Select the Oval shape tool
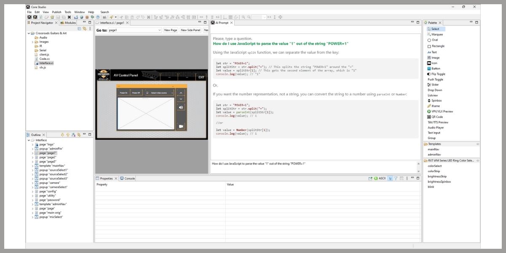Screen dimensions: 506x253 click(x=434, y=40)
